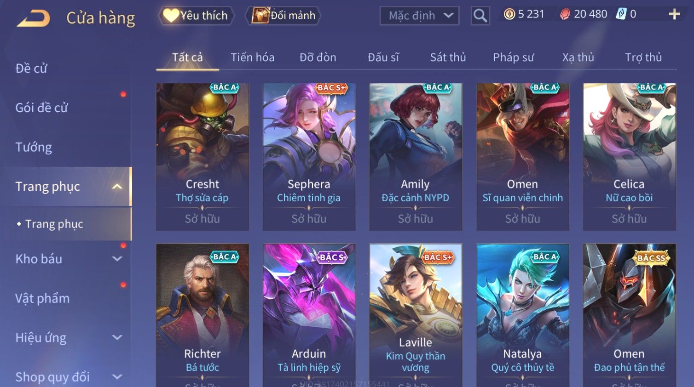Switch to the Sát thủ tab
Viewport: 694px width, 387px height.
point(448,57)
